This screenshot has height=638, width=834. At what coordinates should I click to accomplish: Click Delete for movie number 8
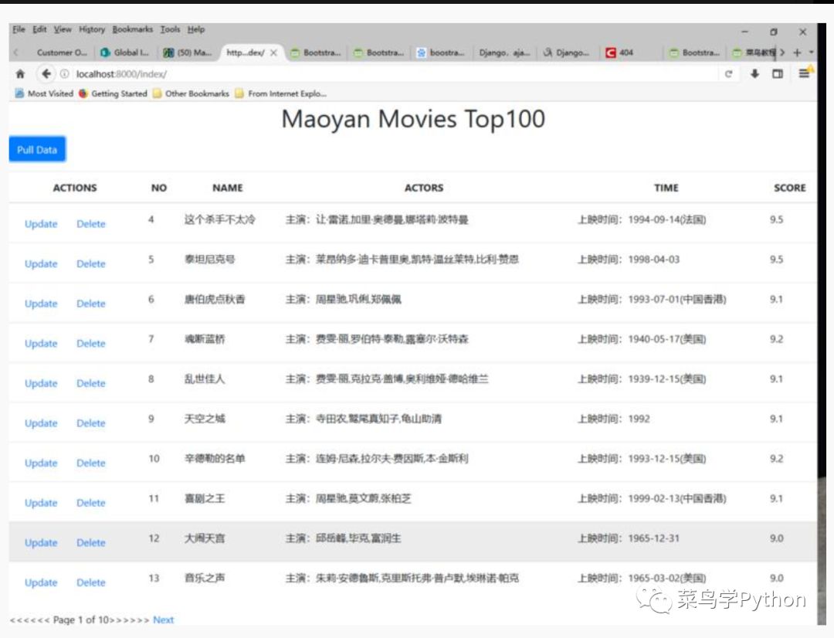(91, 384)
